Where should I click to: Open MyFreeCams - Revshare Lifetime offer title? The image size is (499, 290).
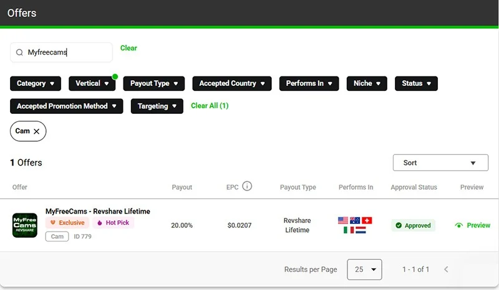point(98,211)
